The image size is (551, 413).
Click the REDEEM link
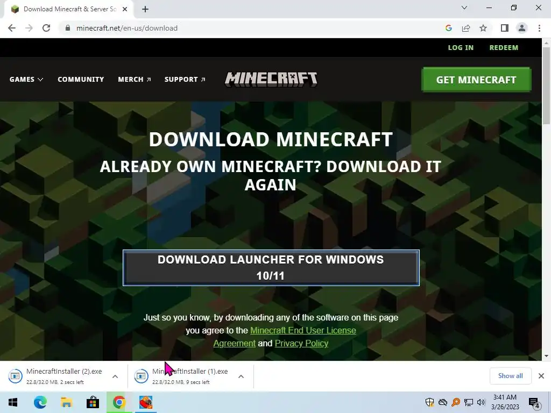tap(504, 47)
